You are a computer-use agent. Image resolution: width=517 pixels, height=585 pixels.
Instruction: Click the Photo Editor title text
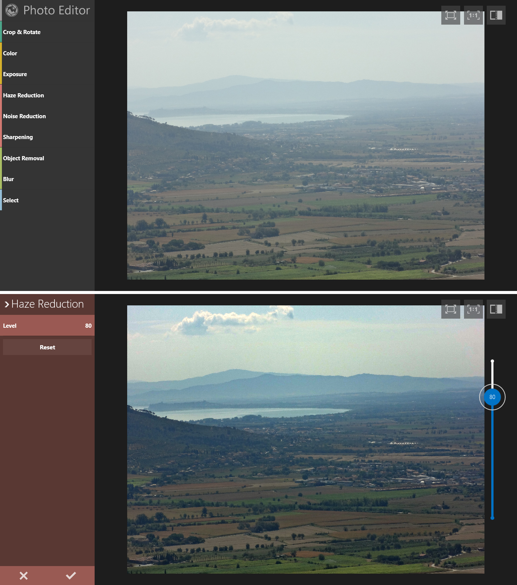[57, 10]
